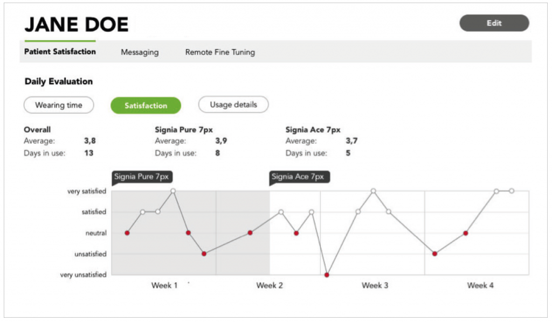Click the Week 4 axis label
This screenshot has height=322, width=552.
[480, 285]
